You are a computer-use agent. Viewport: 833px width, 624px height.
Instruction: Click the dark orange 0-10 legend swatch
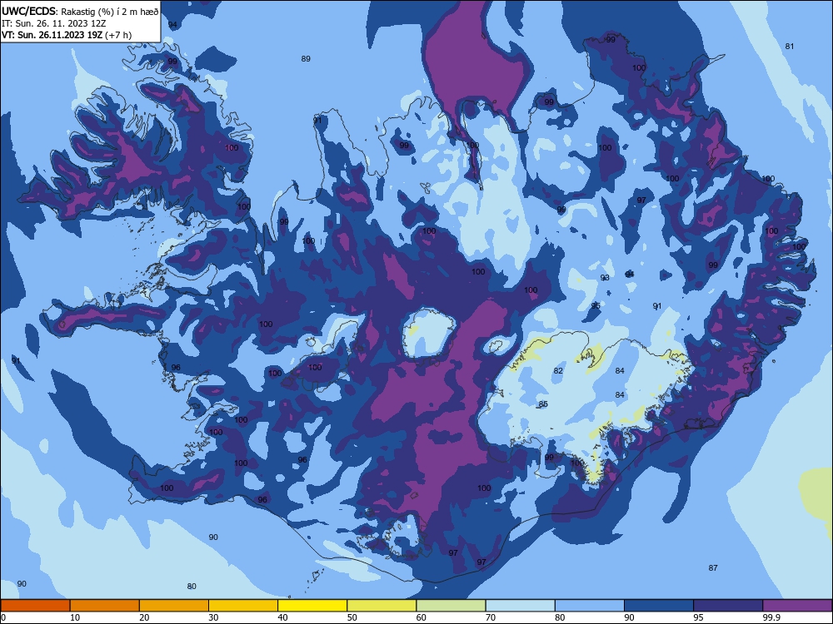coord(35,606)
